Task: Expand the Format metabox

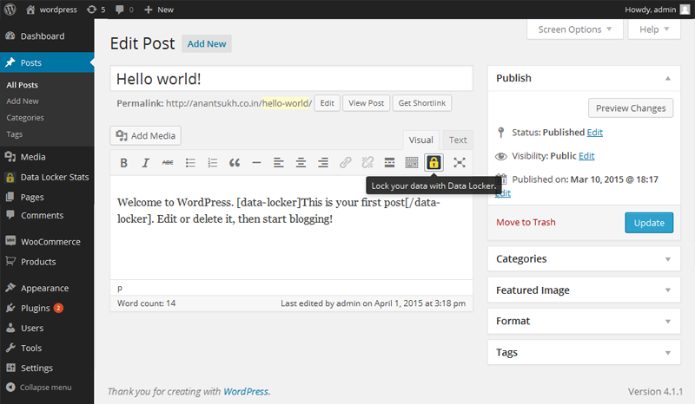Action: point(667,322)
